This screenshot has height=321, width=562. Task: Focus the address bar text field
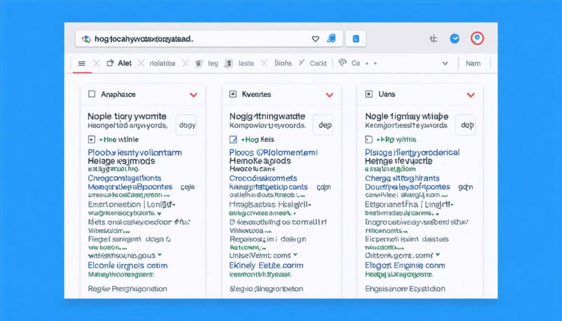coord(209,39)
